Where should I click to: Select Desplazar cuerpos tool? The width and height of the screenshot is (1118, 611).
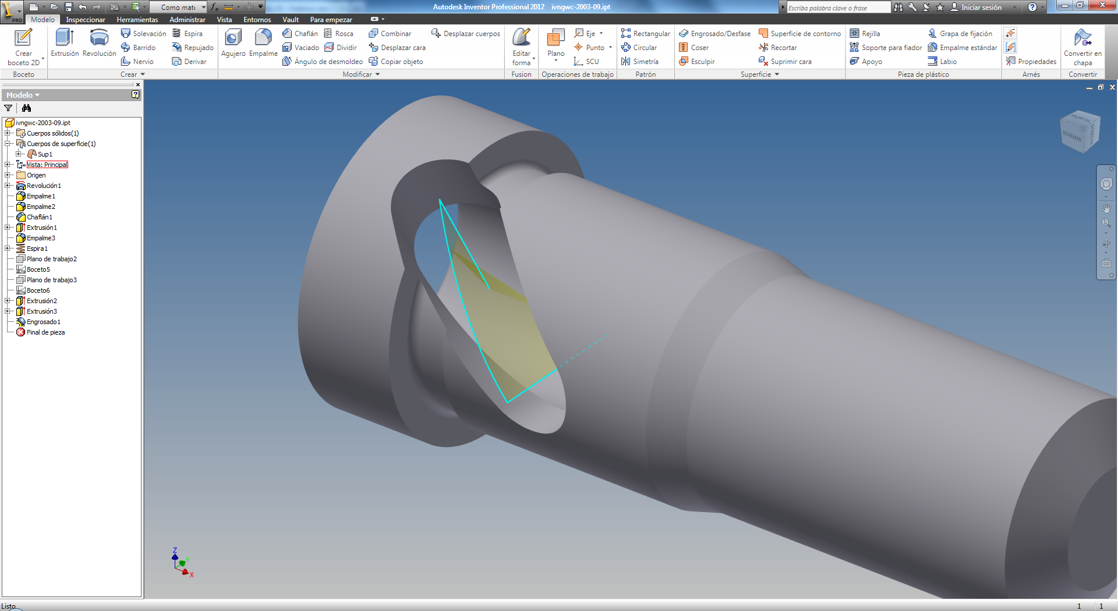pyautogui.click(x=466, y=33)
